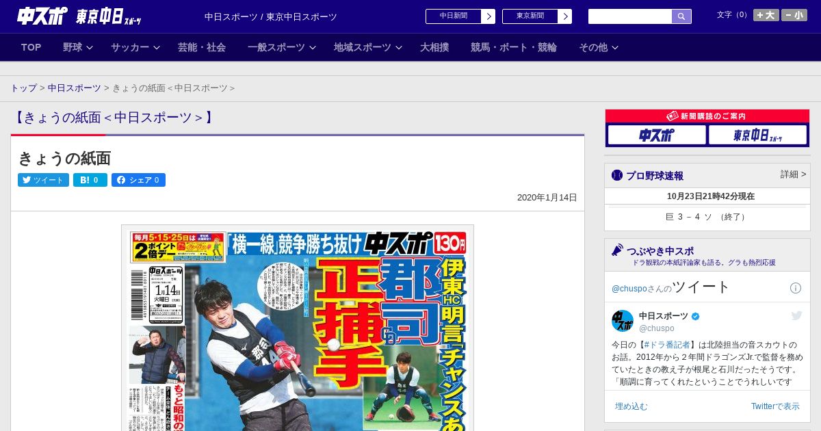Click the date 2020年1月14日

tap(547, 198)
